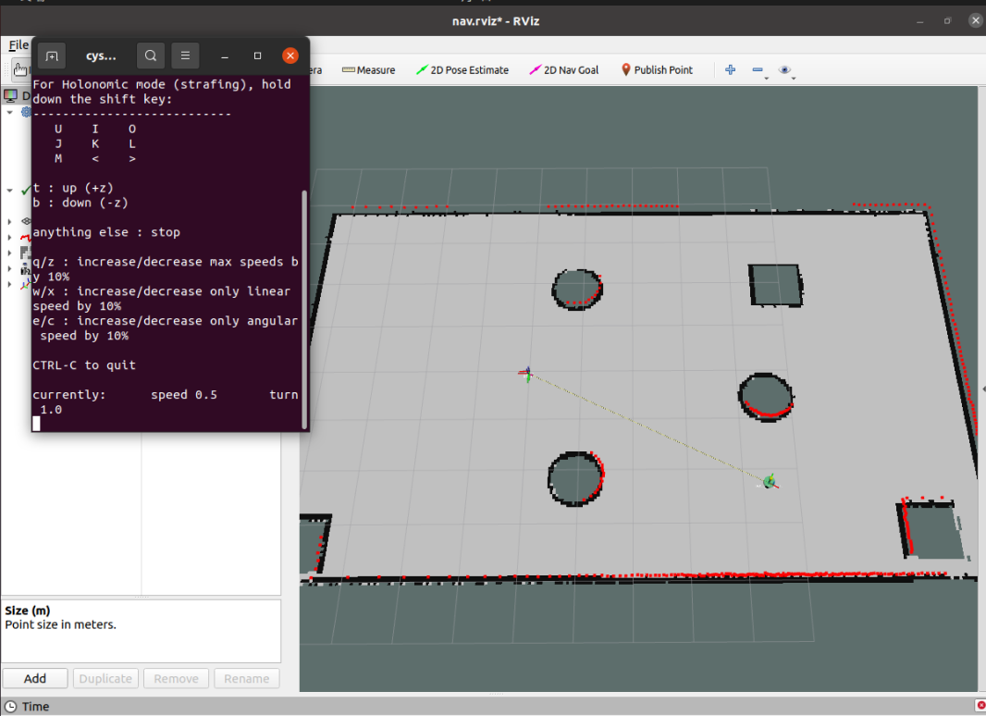
Task: Click the Displays panel monitor icon
Action: click(11, 95)
